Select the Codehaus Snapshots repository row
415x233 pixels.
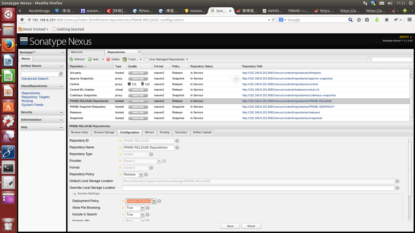tap(239, 95)
